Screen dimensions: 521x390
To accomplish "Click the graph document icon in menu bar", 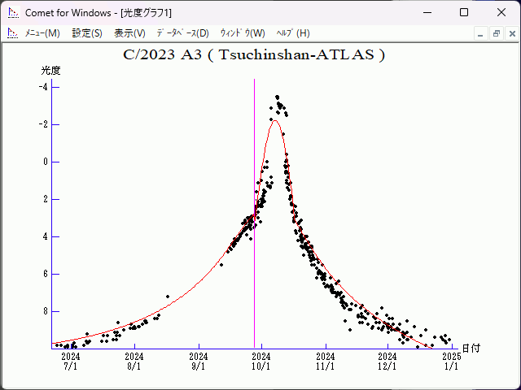I will [12, 33].
